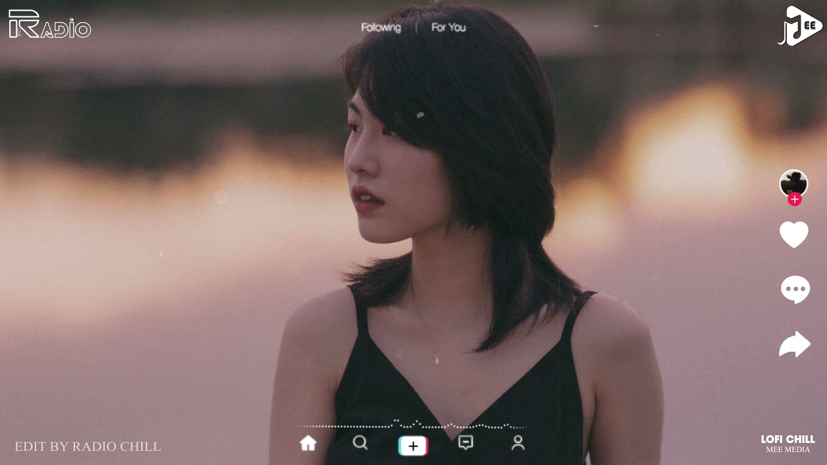
Task: Click the dotted audio waveform visualizer
Action: [413, 426]
